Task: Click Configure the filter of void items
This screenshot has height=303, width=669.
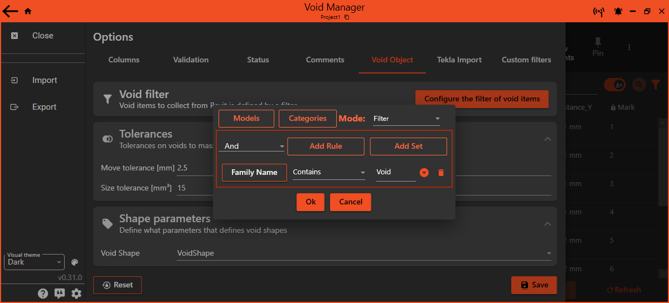Action: click(482, 99)
